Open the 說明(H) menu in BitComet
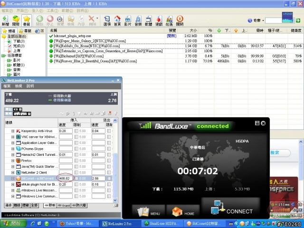 [82, 10]
